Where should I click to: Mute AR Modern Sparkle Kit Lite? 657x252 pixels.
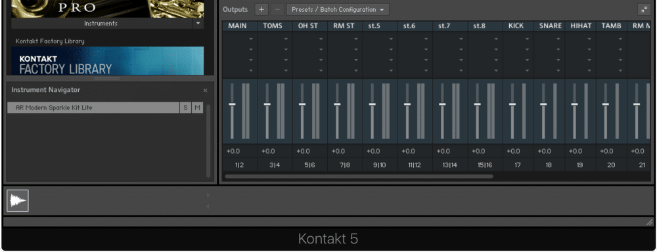(197, 108)
